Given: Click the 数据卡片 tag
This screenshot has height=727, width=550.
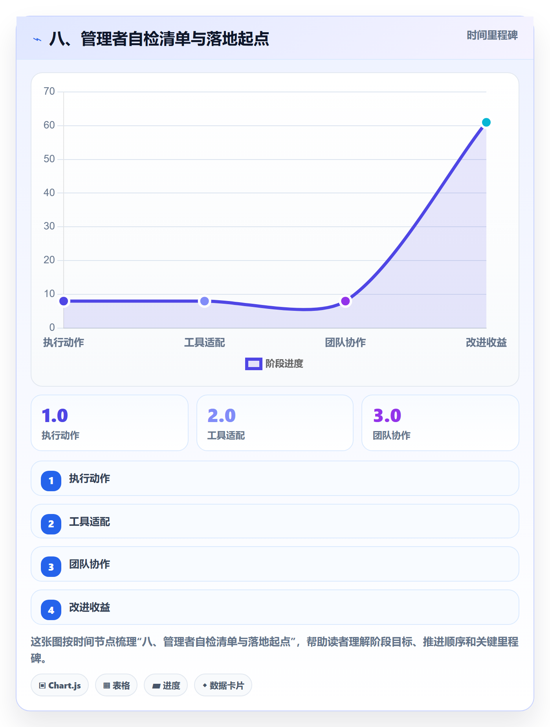Looking at the screenshot, I should [x=223, y=685].
